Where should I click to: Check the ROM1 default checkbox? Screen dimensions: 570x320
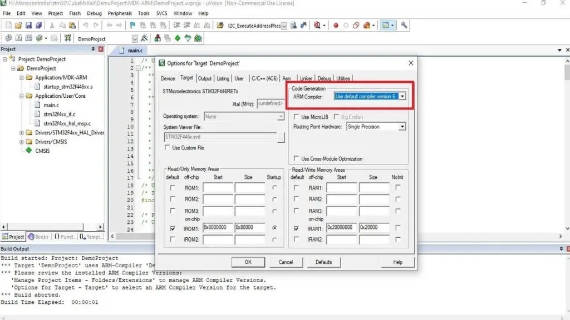[173, 188]
